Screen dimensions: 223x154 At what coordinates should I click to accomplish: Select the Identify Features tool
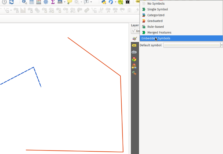point(24,2)
